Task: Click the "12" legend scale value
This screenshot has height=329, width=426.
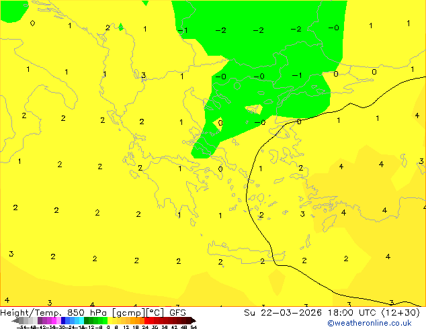Action: [x=126, y=327]
